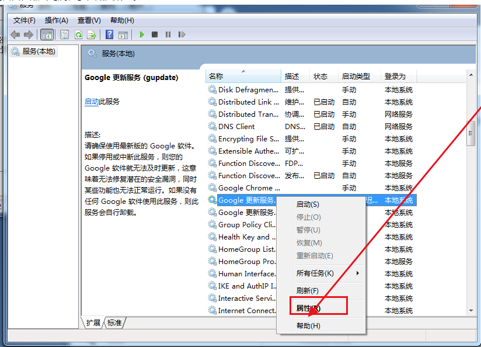Select the Extensible Authe... service row
Viewport: 481px width, 347px height.
tap(311, 151)
